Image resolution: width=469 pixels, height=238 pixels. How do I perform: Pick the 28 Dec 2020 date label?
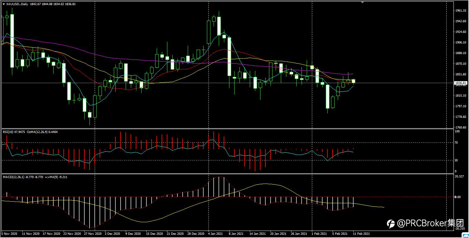coord(196,233)
